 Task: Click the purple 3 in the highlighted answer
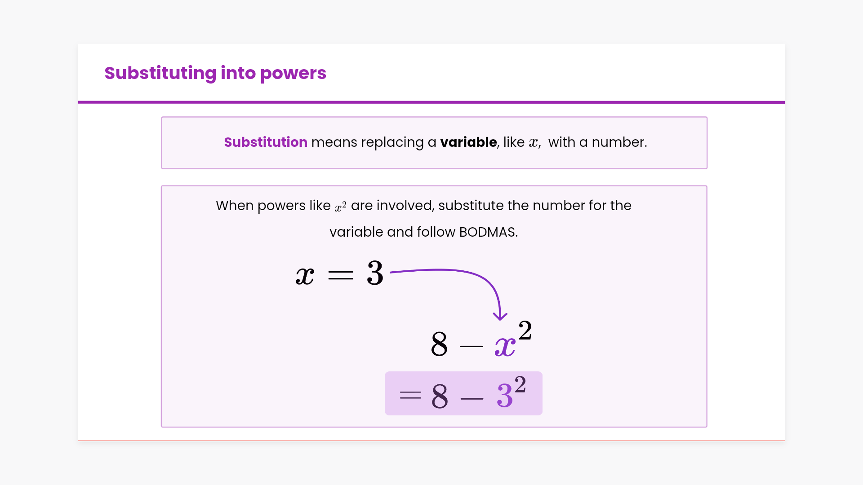point(504,396)
